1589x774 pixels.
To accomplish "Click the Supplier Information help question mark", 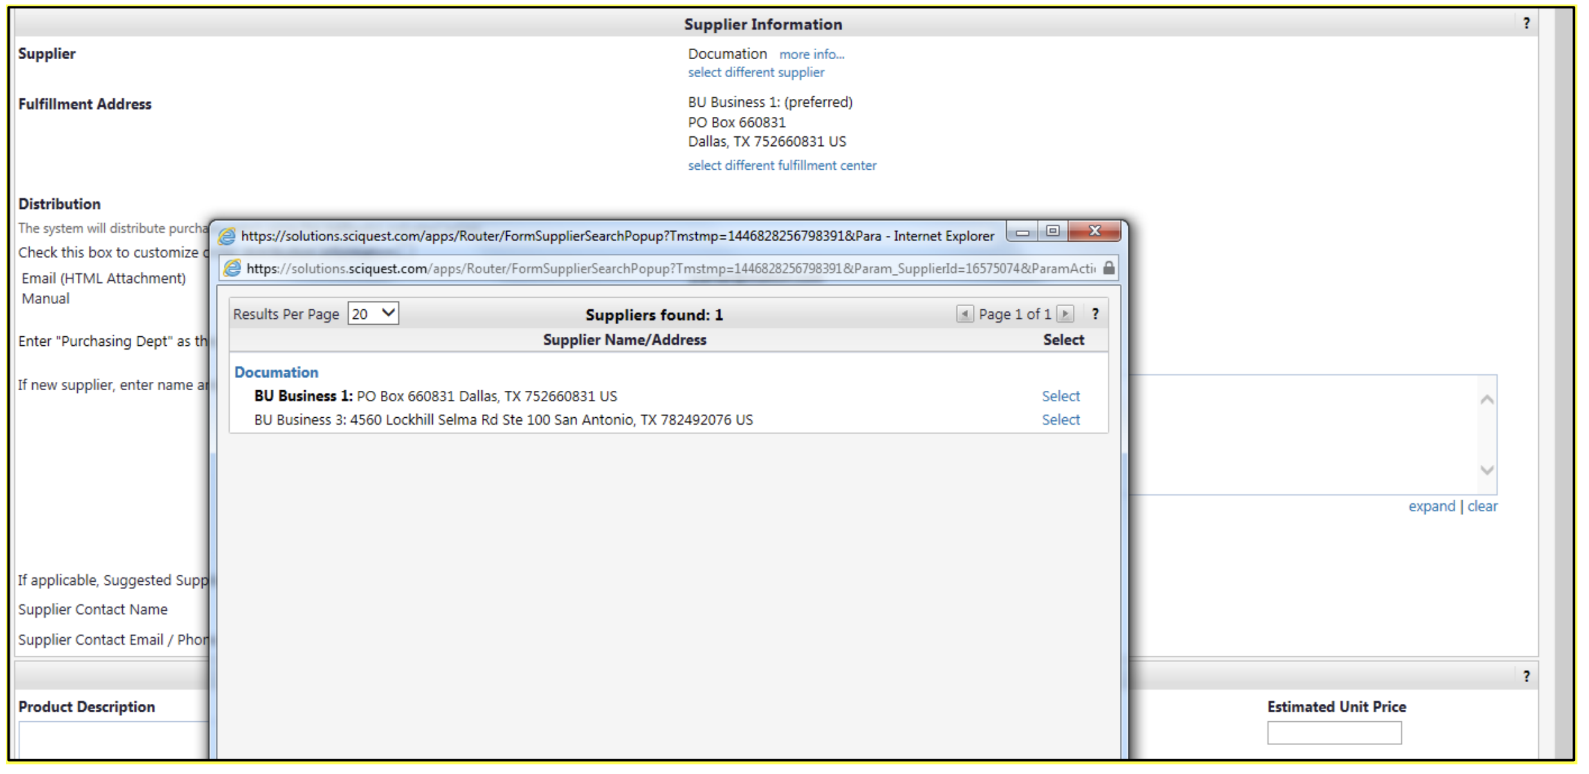I will [1526, 24].
